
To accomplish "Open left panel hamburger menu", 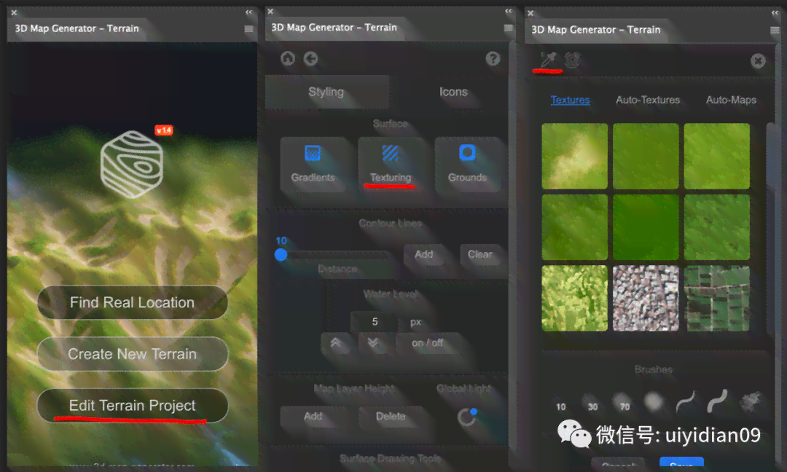I will coord(248,29).
